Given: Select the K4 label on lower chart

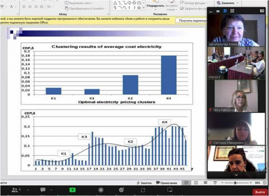Looking at the screenshot, I should (164, 122).
